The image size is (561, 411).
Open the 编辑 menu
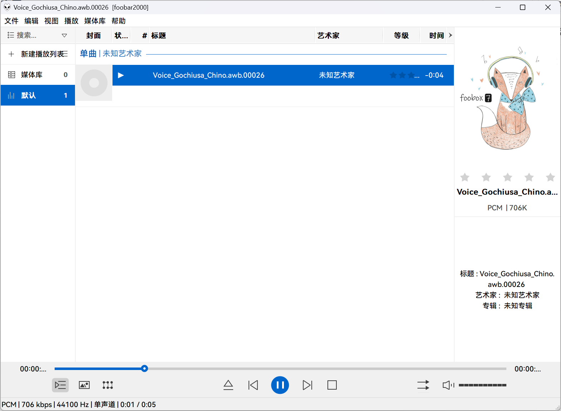(x=31, y=21)
